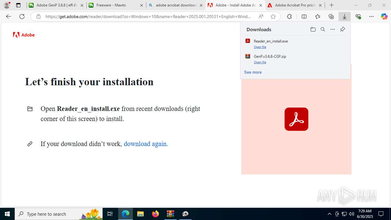The image size is (391, 220).
Task: Toggle split screen view
Action: pyautogui.click(x=304, y=16)
